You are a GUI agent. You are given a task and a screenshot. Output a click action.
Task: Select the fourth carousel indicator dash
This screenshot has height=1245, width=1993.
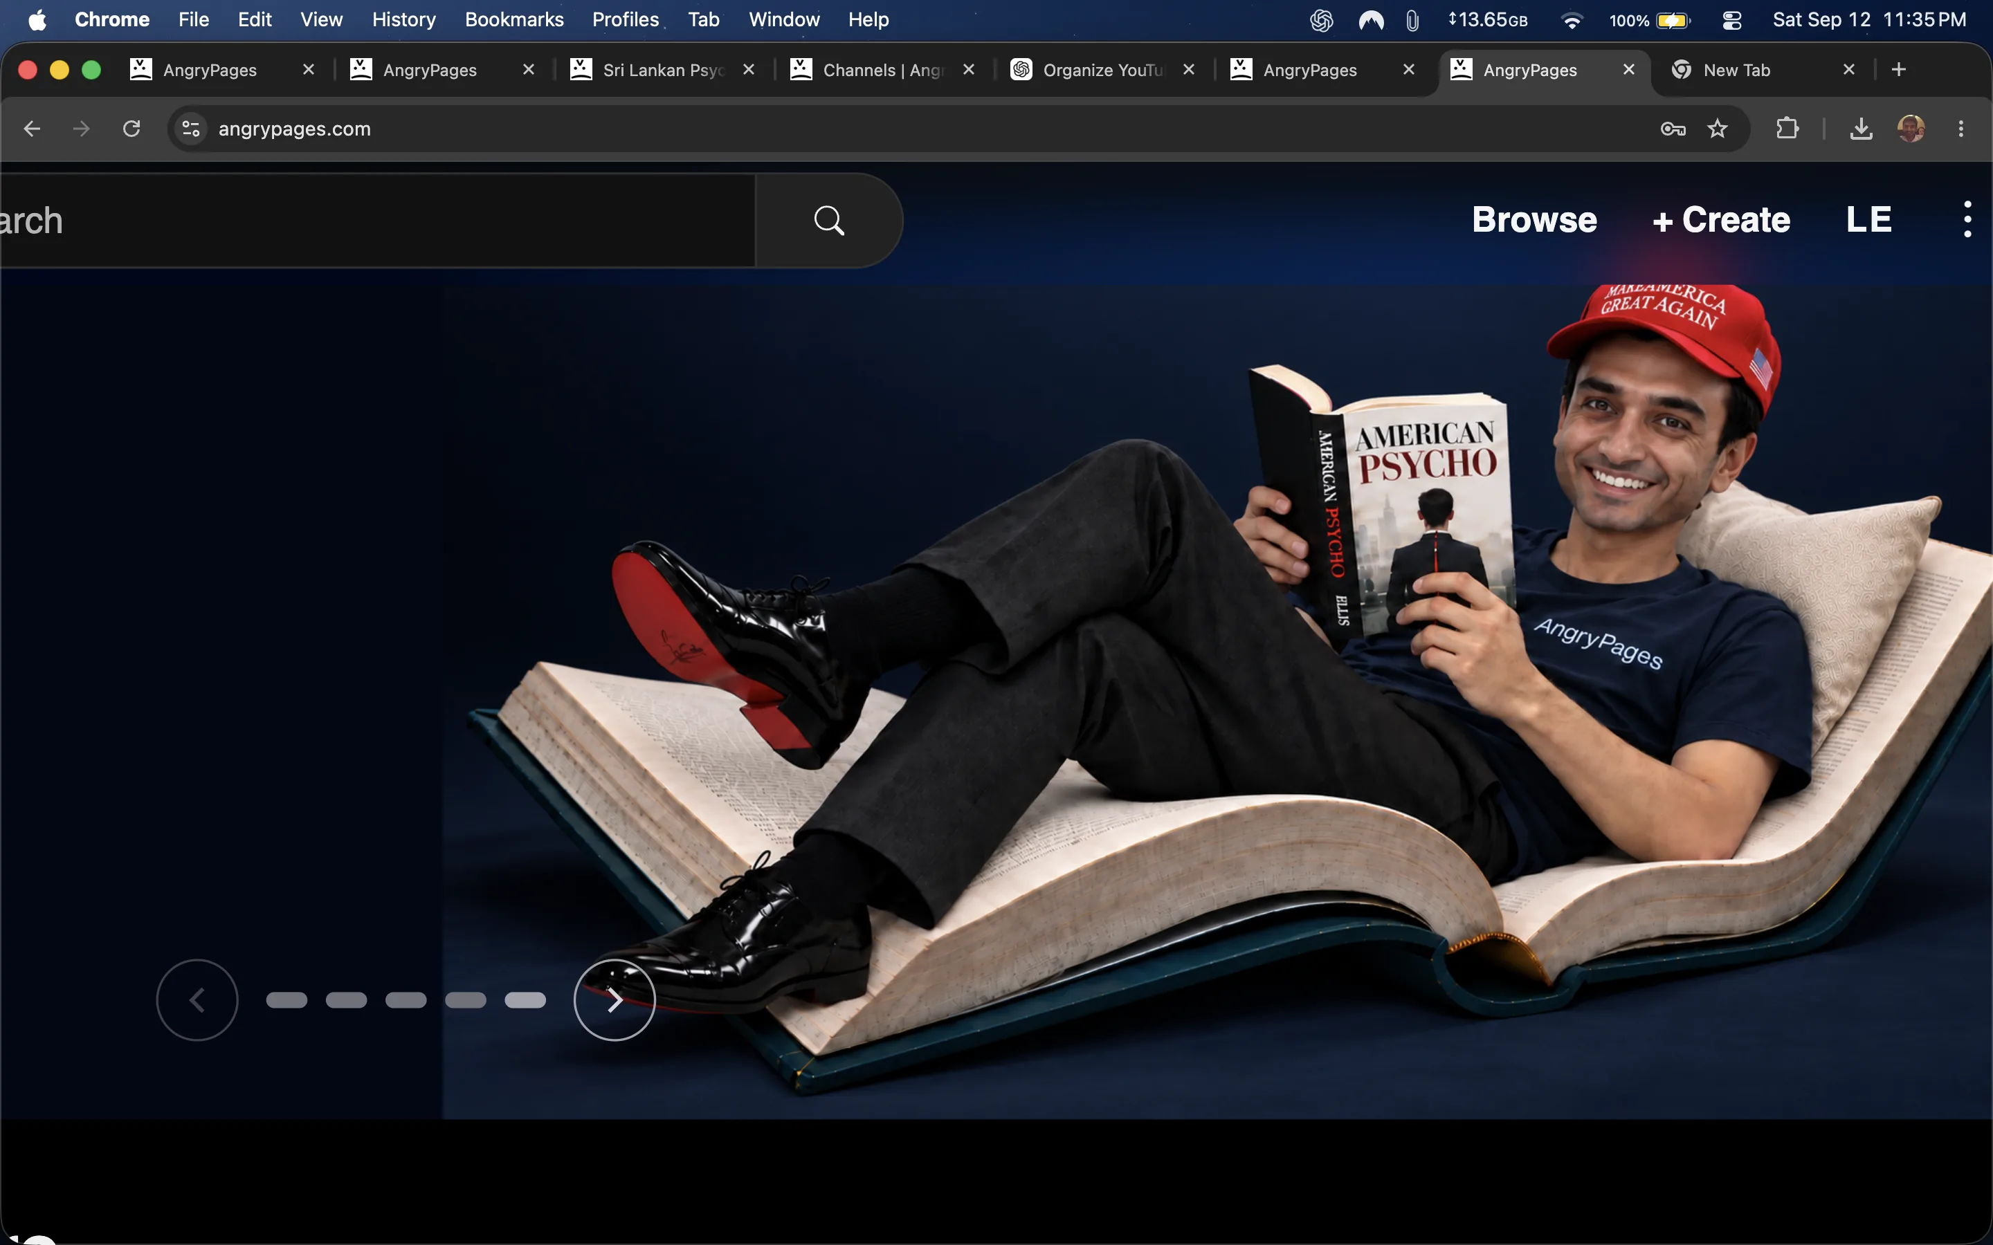pyautogui.click(x=465, y=999)
